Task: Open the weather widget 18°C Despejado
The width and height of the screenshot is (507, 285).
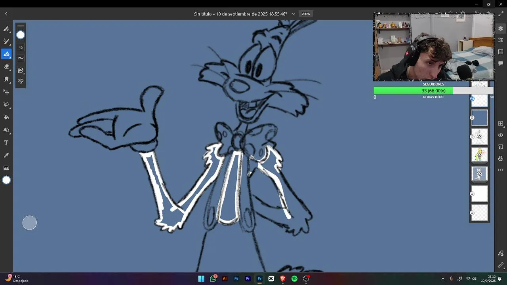Action: [17, 279]
